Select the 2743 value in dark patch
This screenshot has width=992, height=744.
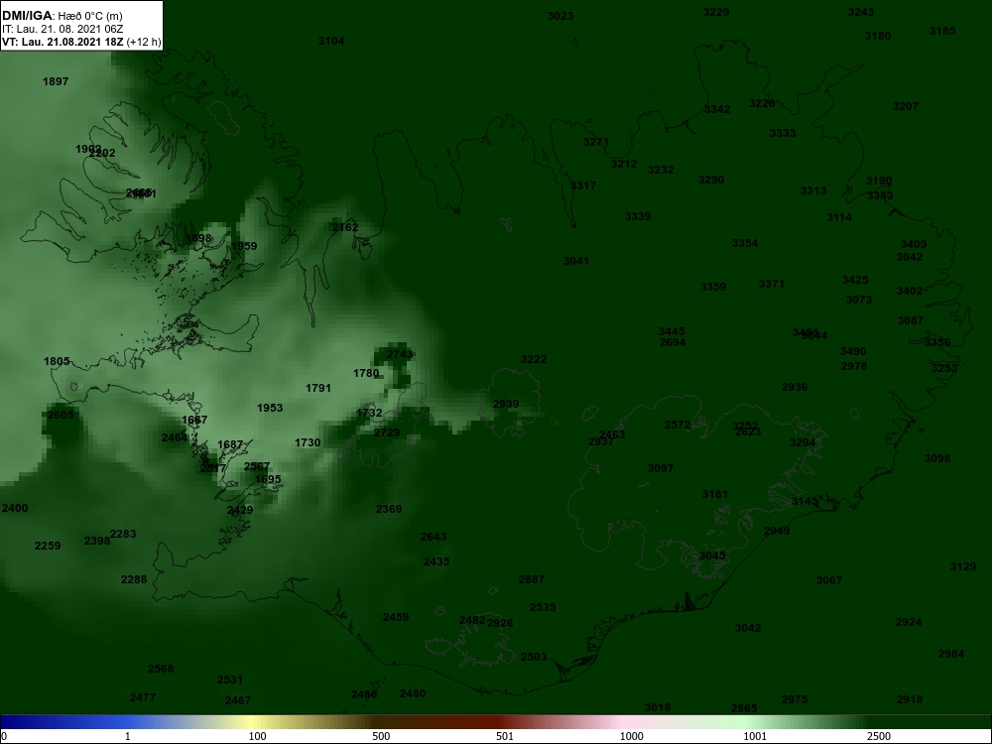400,354
